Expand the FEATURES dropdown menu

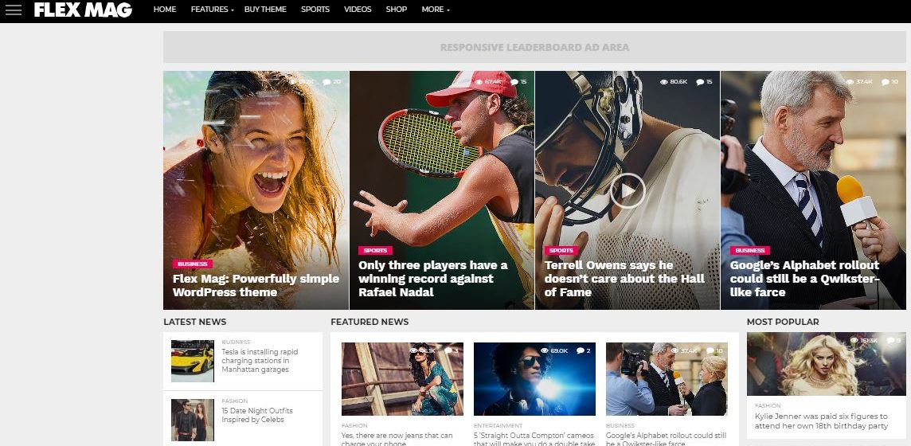click(x=212, y=10)
